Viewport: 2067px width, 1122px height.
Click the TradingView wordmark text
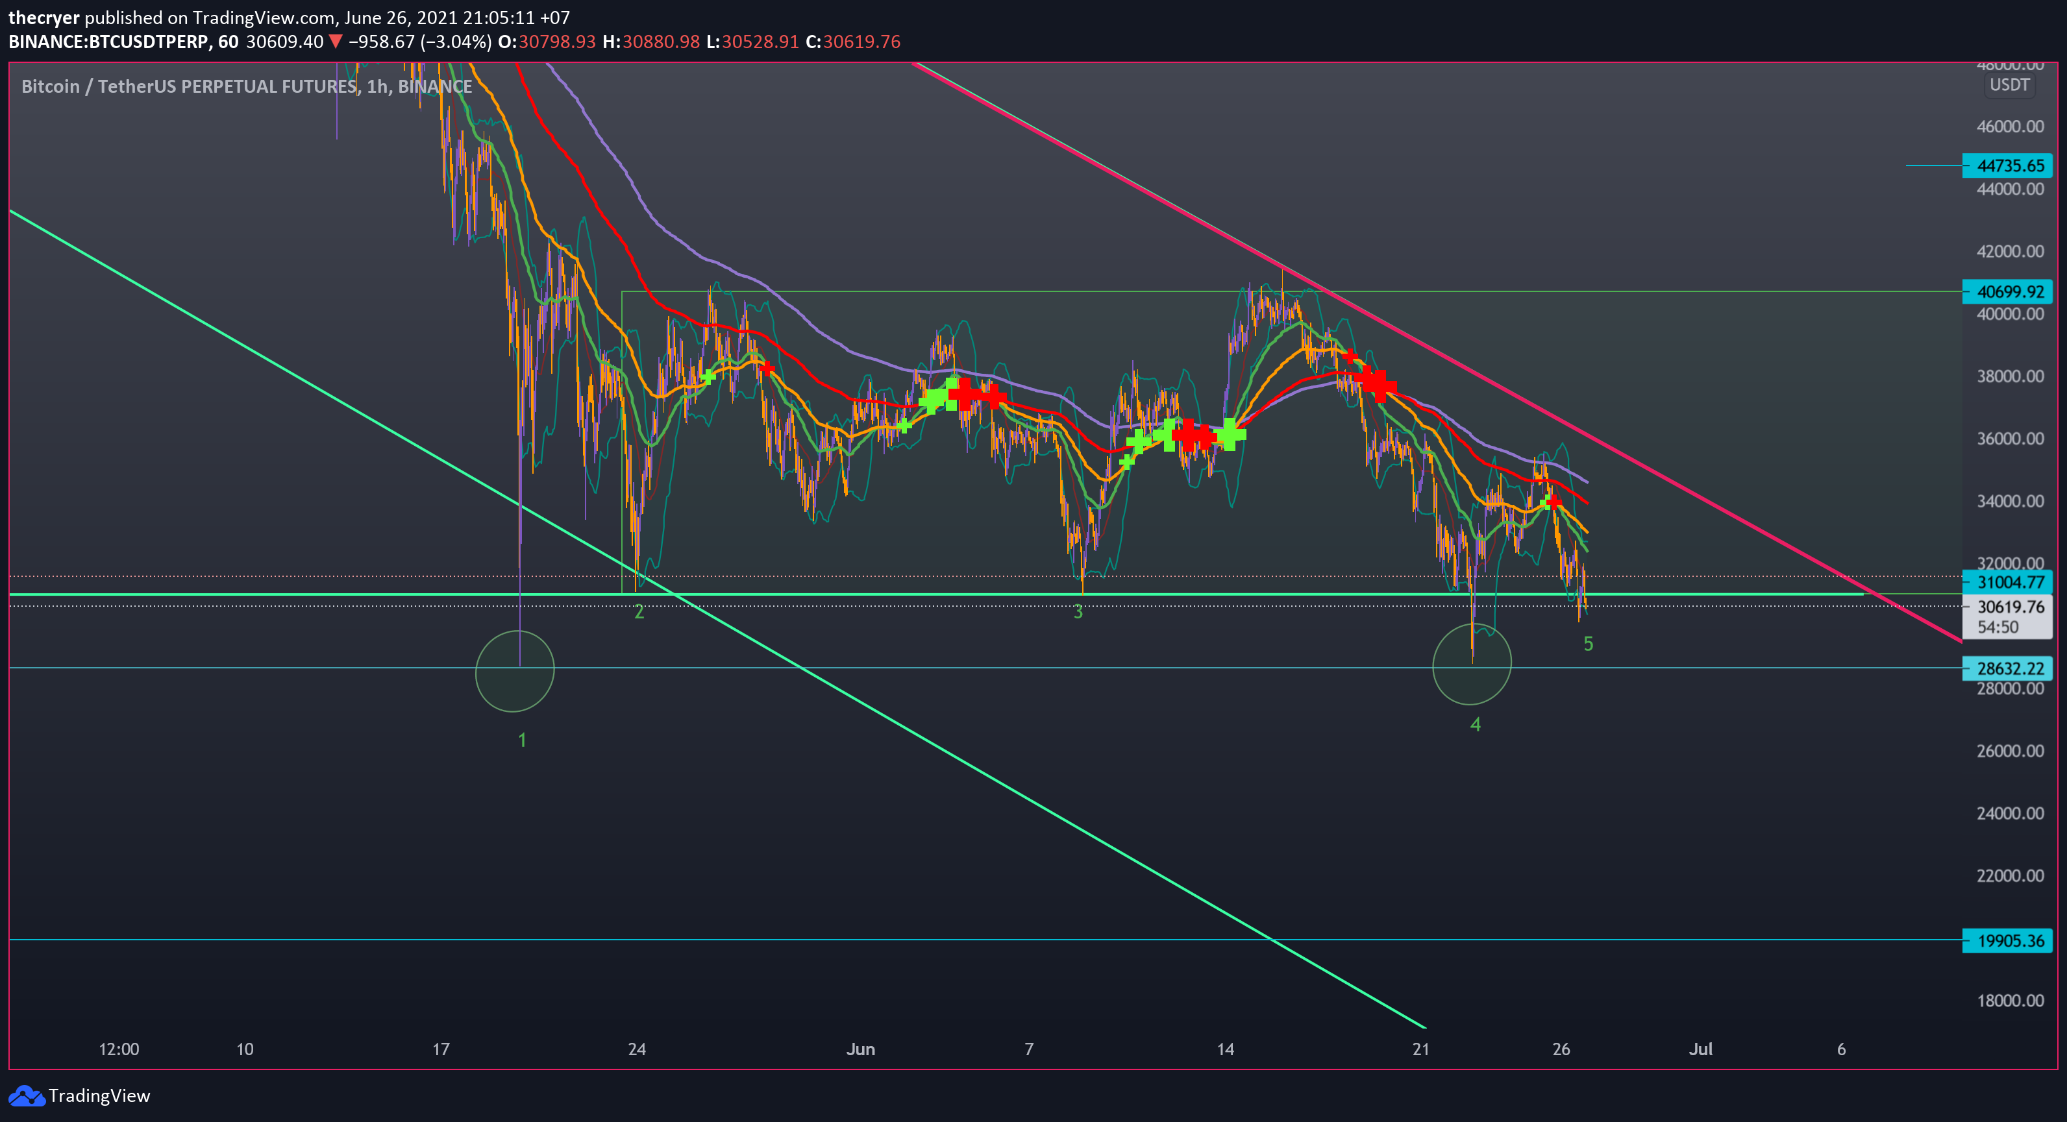click(x=99, y=1095)
